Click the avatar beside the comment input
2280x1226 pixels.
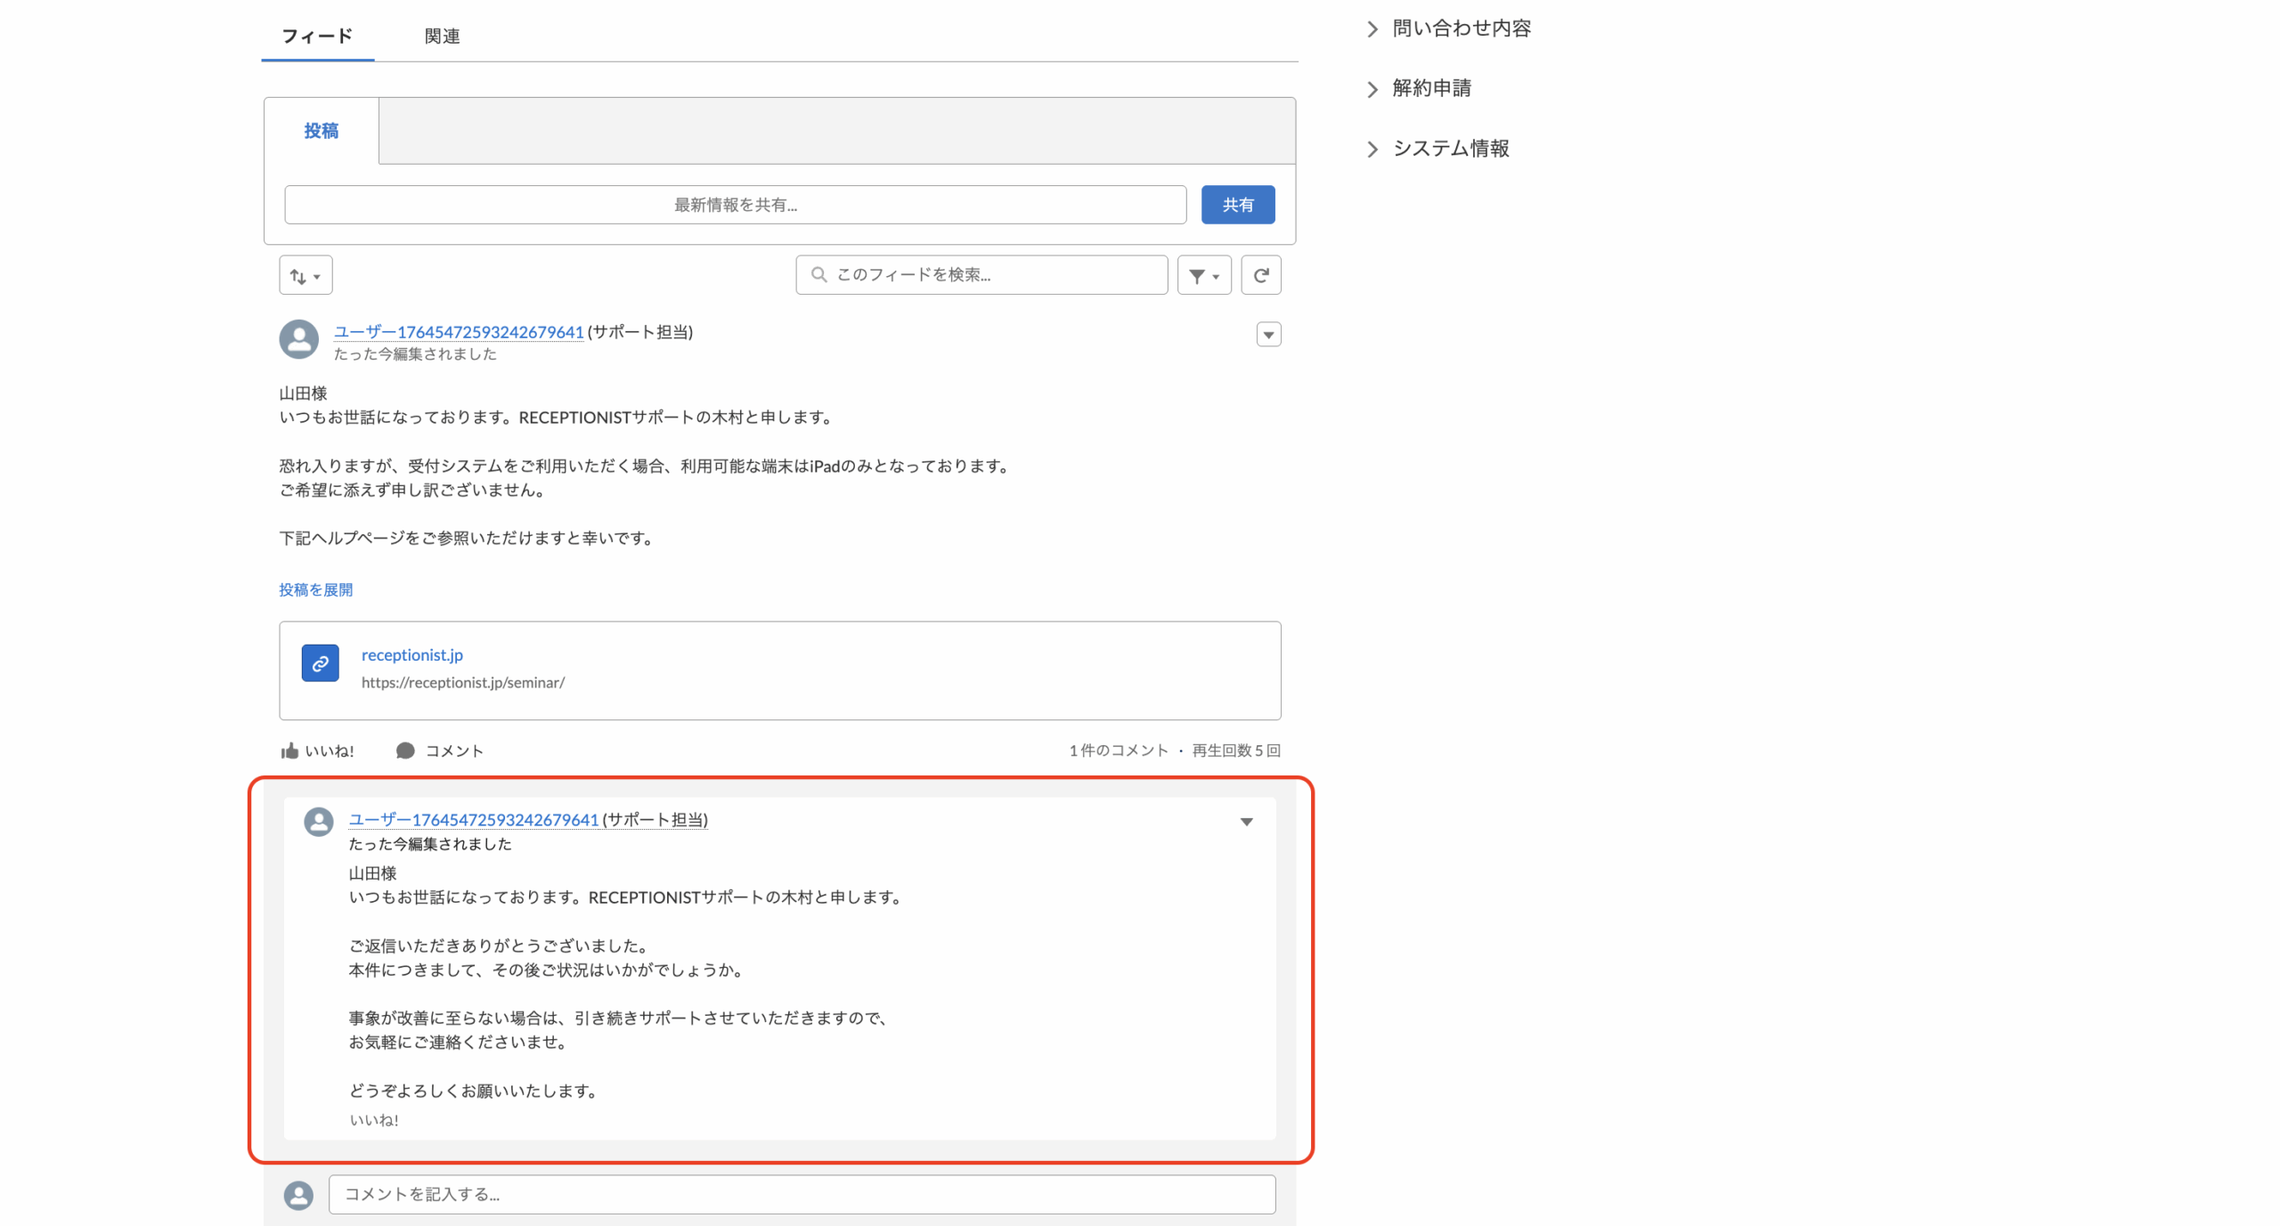click(298, 1195)
